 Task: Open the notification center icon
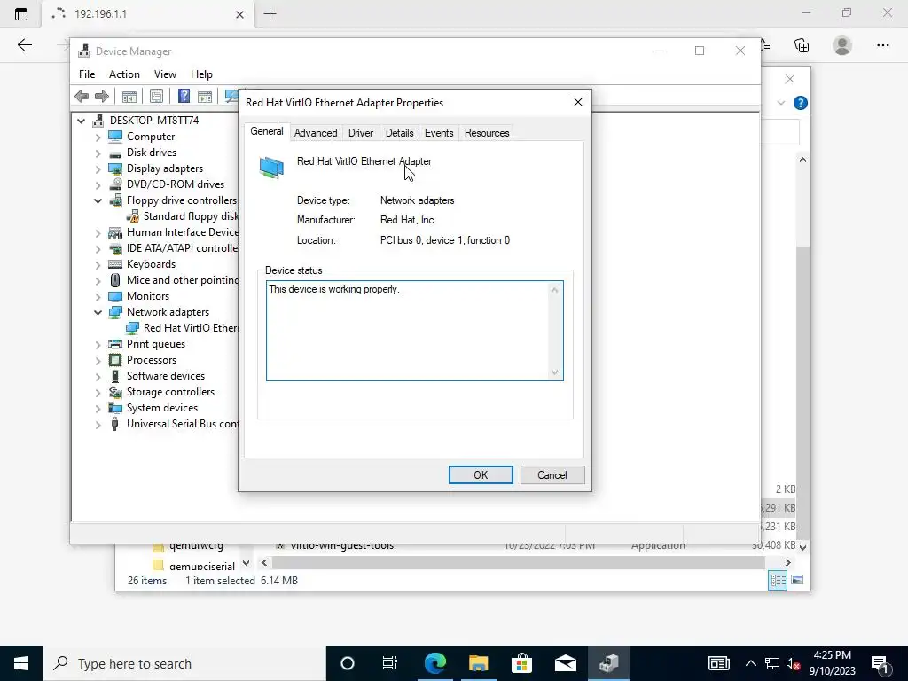(x=880, y=663)
